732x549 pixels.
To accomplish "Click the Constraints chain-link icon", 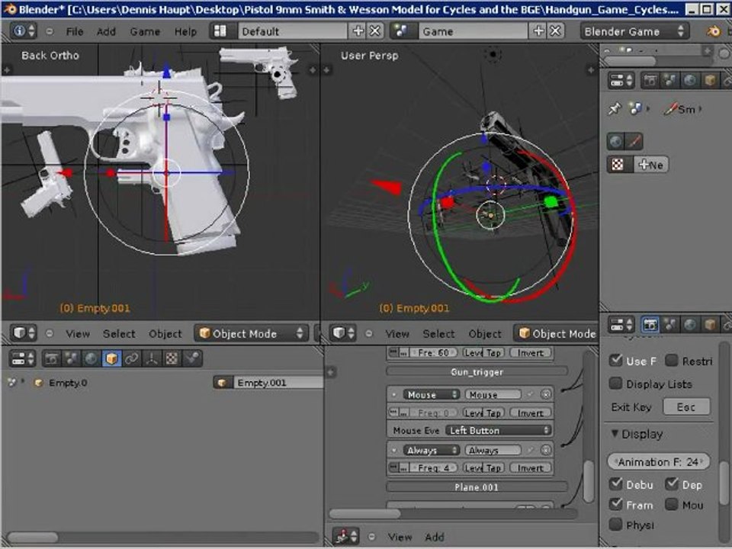I will tap(133, 358).
